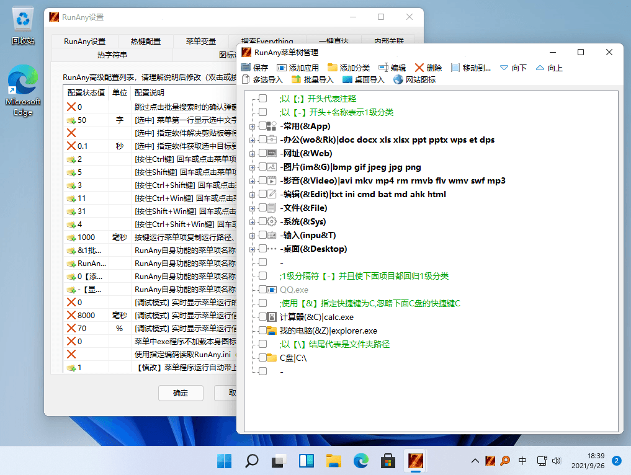Select comment ;以【\】结尾代表是文件夹路径

point(334,344)
